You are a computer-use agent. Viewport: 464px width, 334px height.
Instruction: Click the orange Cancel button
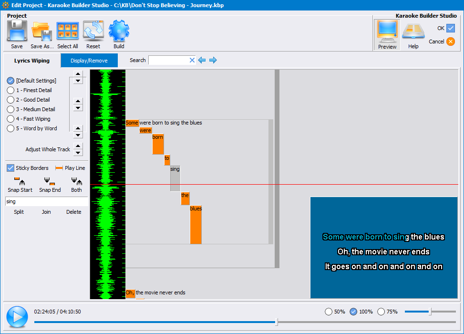pos(451,42)
